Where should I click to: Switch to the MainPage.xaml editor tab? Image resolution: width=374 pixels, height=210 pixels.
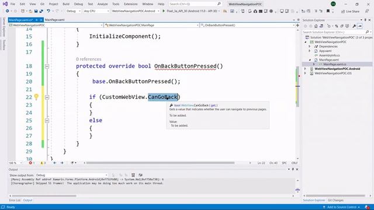54,20
